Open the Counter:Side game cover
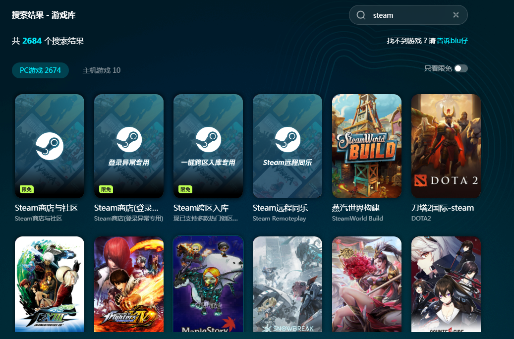Screen dimensions: 514x339 446,284
